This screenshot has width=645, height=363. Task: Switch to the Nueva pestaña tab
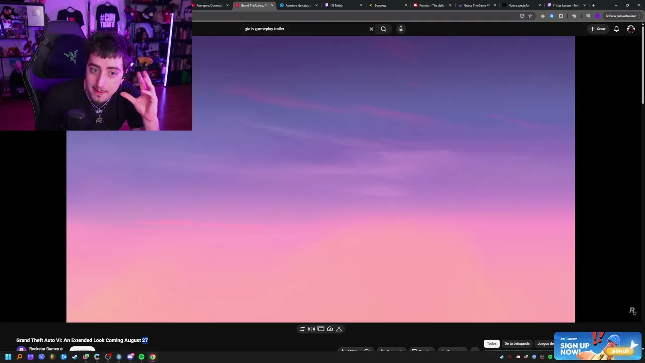click(521, 5)
